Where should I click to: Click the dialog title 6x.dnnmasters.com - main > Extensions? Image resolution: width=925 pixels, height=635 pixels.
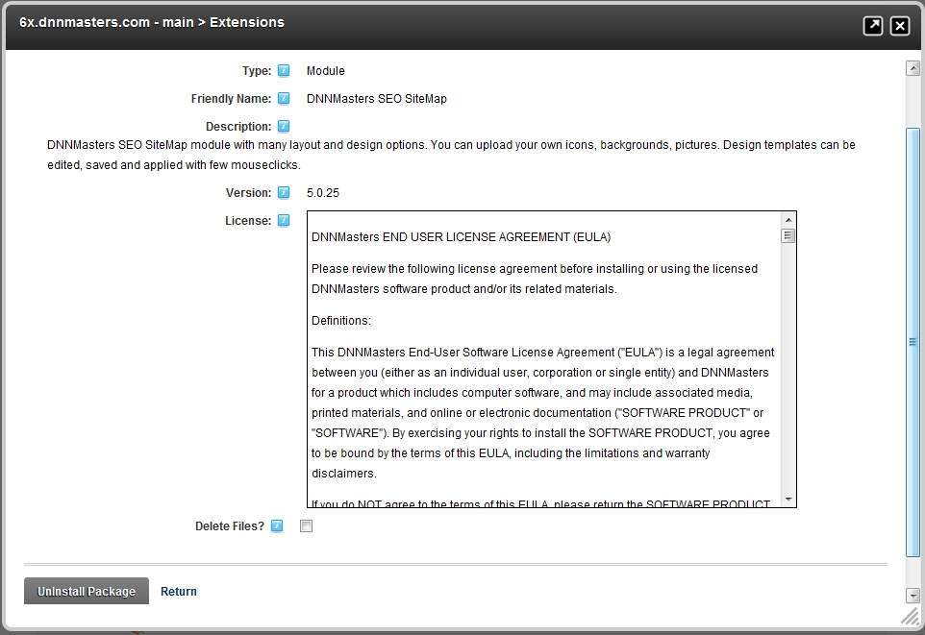tap(152, 22)
